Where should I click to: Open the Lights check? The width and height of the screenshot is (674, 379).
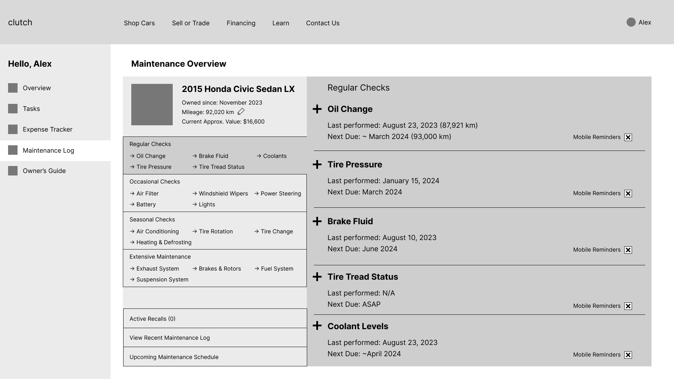tap(204, 205)
